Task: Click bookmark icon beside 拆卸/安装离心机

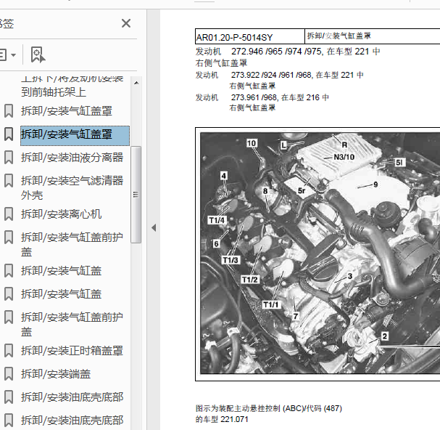Action: coord(9,214)
